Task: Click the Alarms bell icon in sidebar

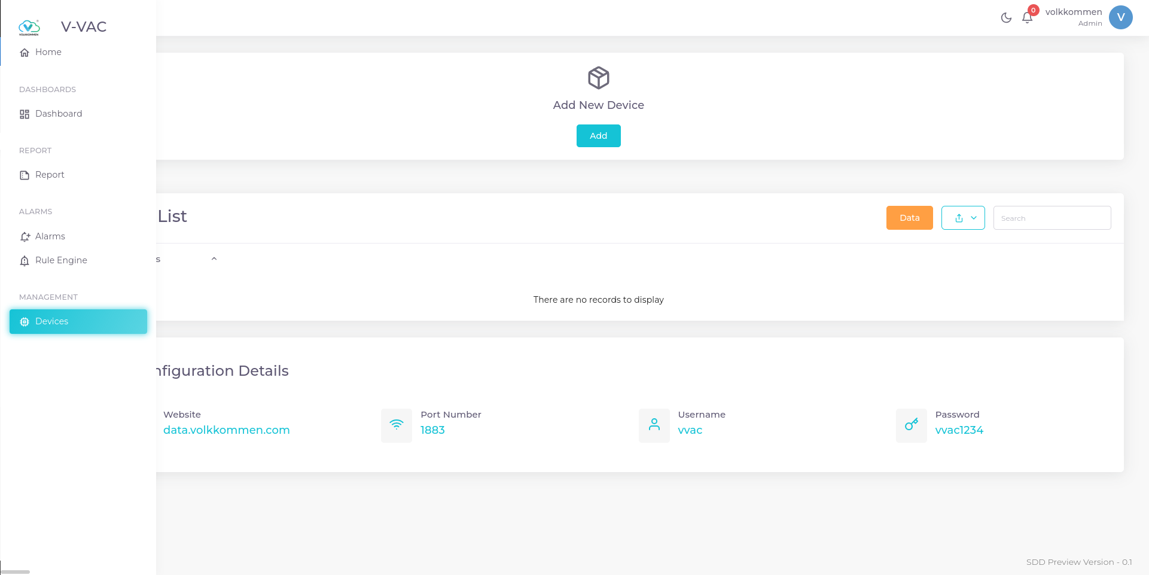Action: [x=24, y=236]
